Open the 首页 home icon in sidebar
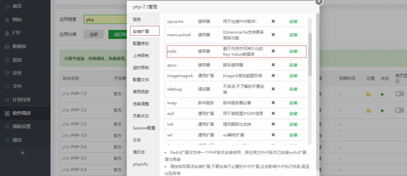The image size is (407, 176). tap(7, 6)
